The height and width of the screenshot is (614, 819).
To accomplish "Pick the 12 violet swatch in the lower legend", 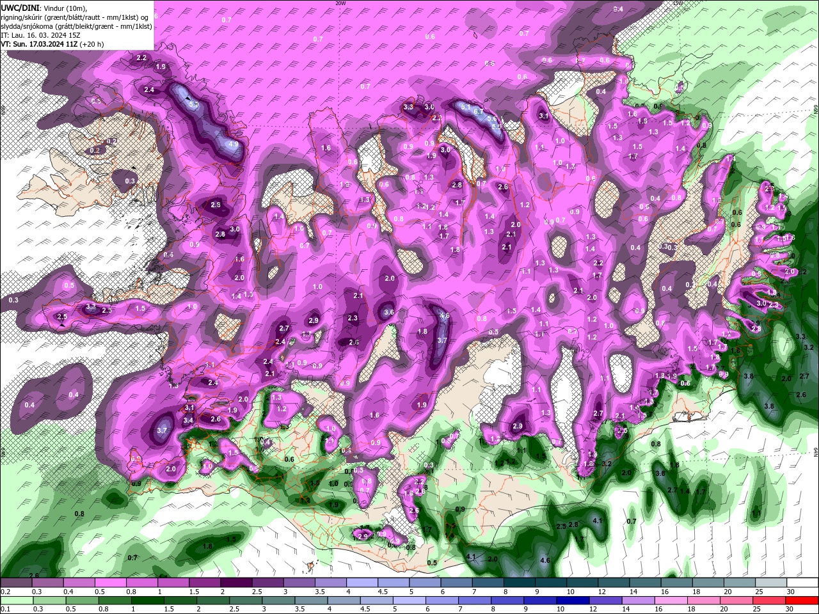I will (606, 601).
